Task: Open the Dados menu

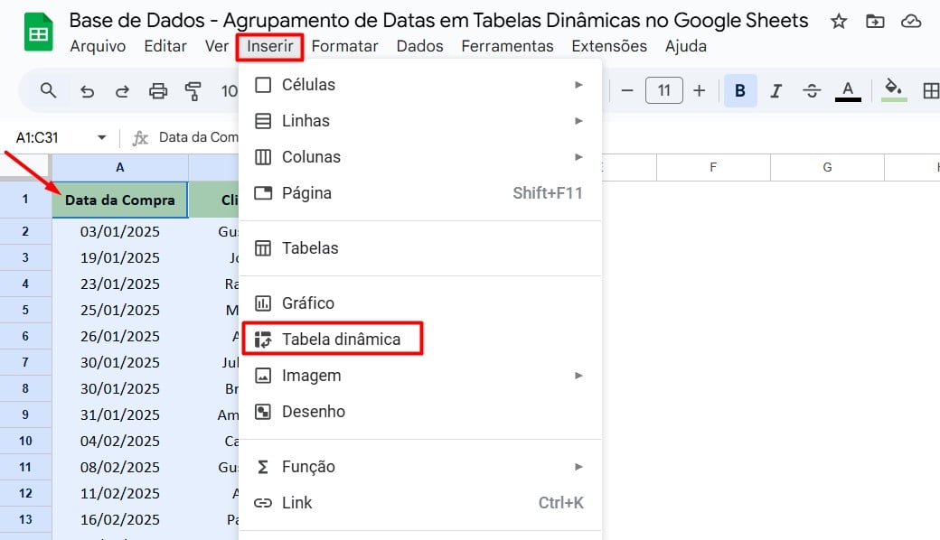Action: (419, 46)
